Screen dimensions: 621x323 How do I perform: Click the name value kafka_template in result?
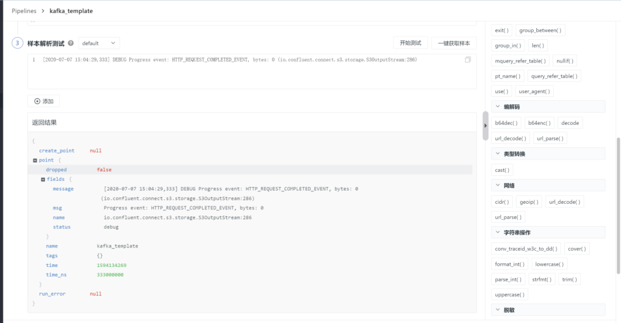tap(118, 246)
